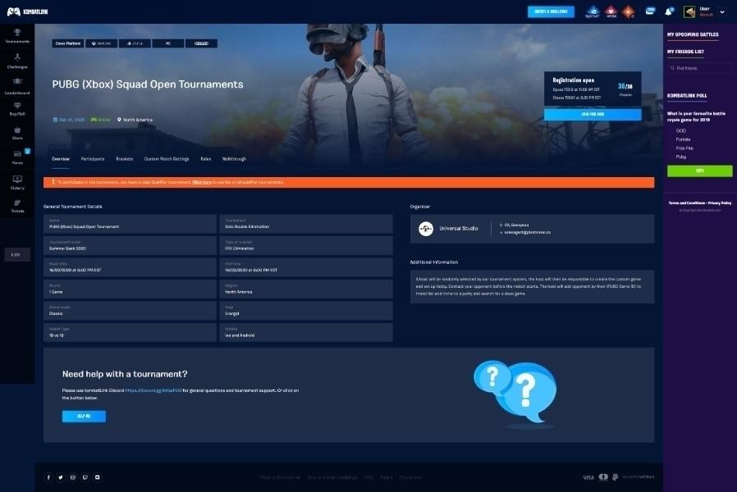Open the Twitter footer icon
This screenshot has height=492, width=737.
pyautogui.click(x=61, y=477)
